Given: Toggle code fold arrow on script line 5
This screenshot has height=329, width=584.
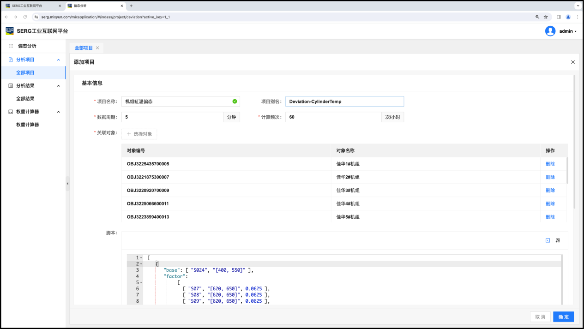Looking at the screenshot, I should click(x=141, y=282).
